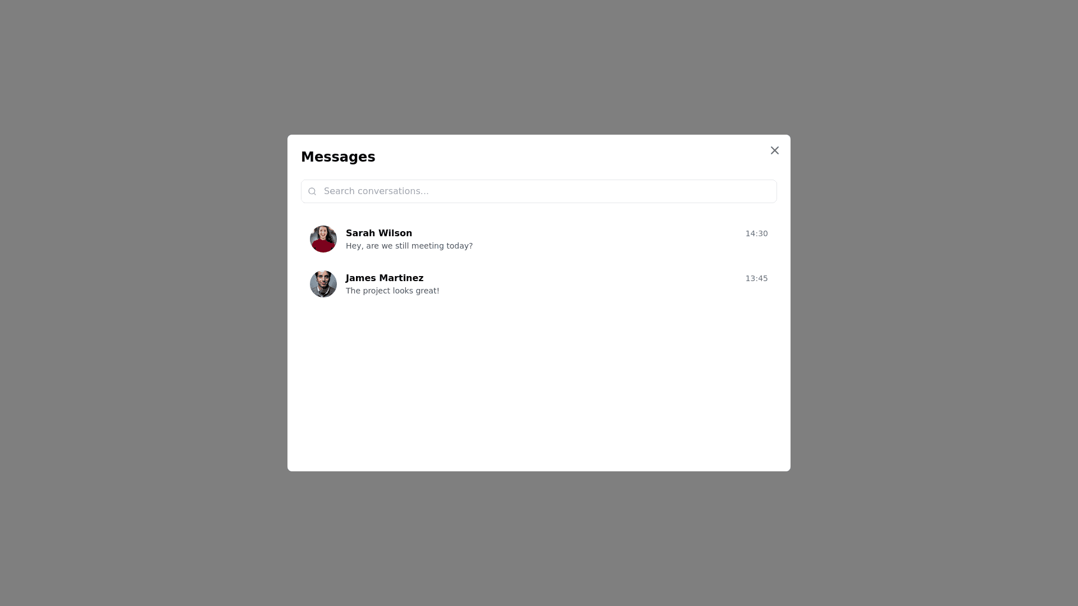
Task: Open the James Martinez conversation row
Action: click(x=539, y=284)
